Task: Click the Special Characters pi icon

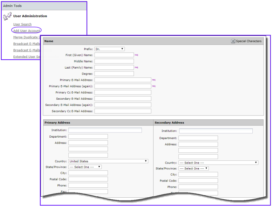Action: coord(233,41)
